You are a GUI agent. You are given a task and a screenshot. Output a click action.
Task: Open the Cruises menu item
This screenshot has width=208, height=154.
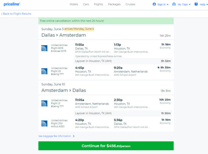tap(130, 4)
